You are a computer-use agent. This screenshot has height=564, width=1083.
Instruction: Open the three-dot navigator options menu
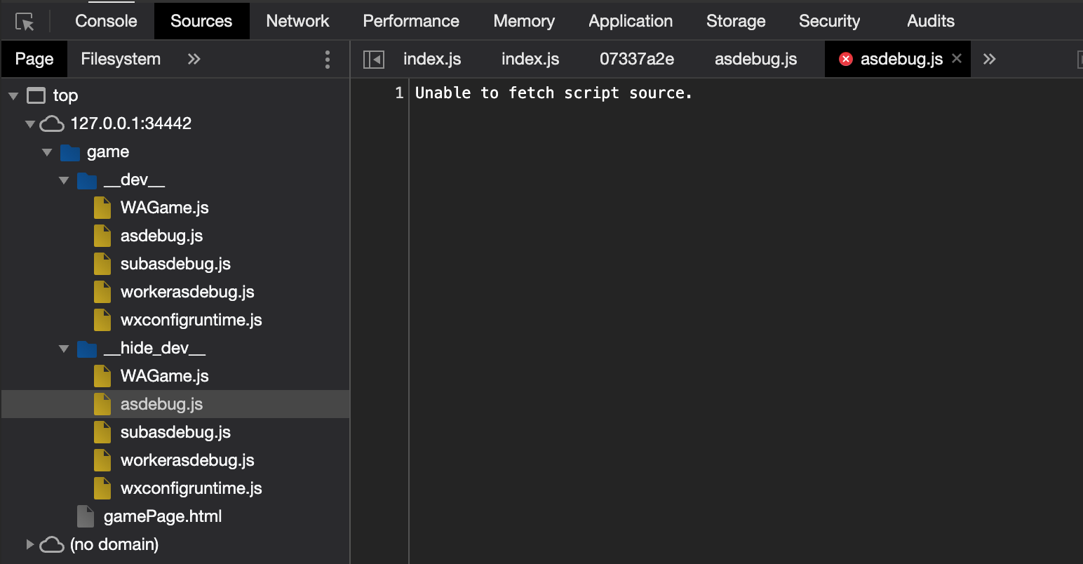coord(327,60)
